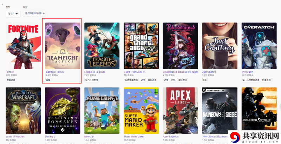Open the Teamfight Tactics cover art

(x=63, y=46)
